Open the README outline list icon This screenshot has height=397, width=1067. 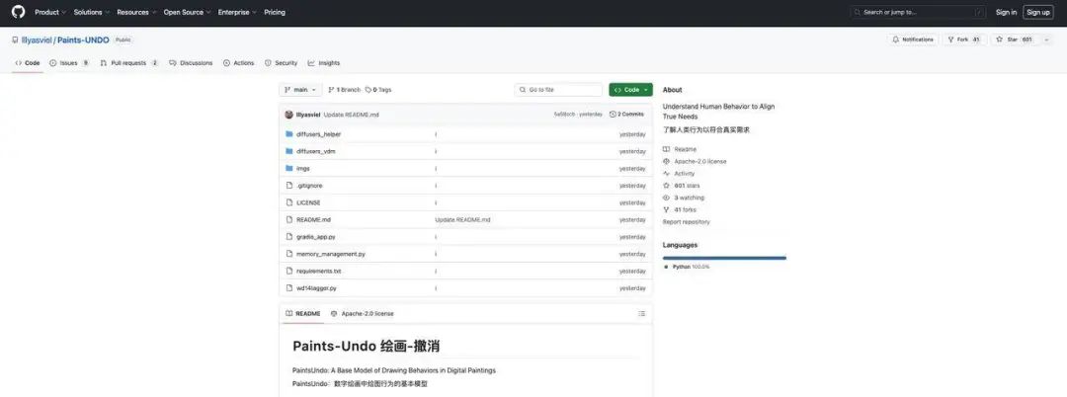click(x=641, y=313)
